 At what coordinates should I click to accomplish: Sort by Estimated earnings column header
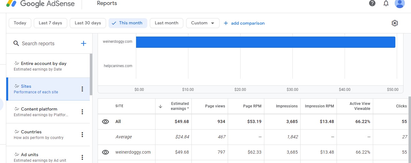[180, 106]
